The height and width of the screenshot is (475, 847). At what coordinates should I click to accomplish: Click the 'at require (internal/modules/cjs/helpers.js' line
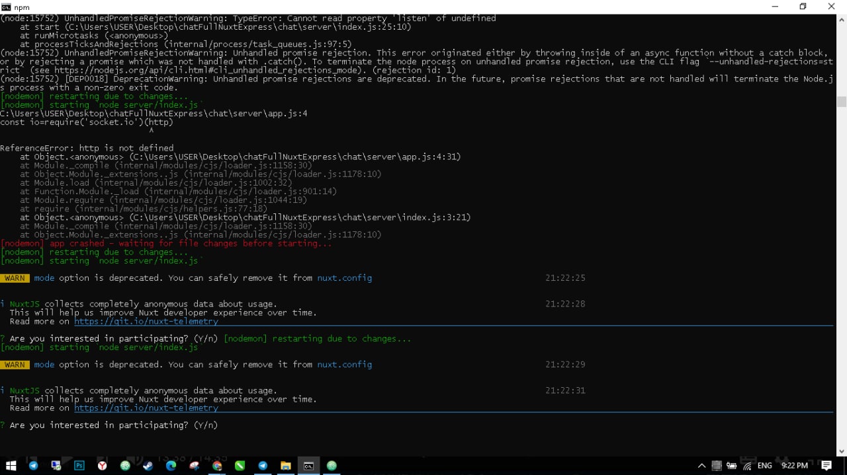click(x=144, y=209)
